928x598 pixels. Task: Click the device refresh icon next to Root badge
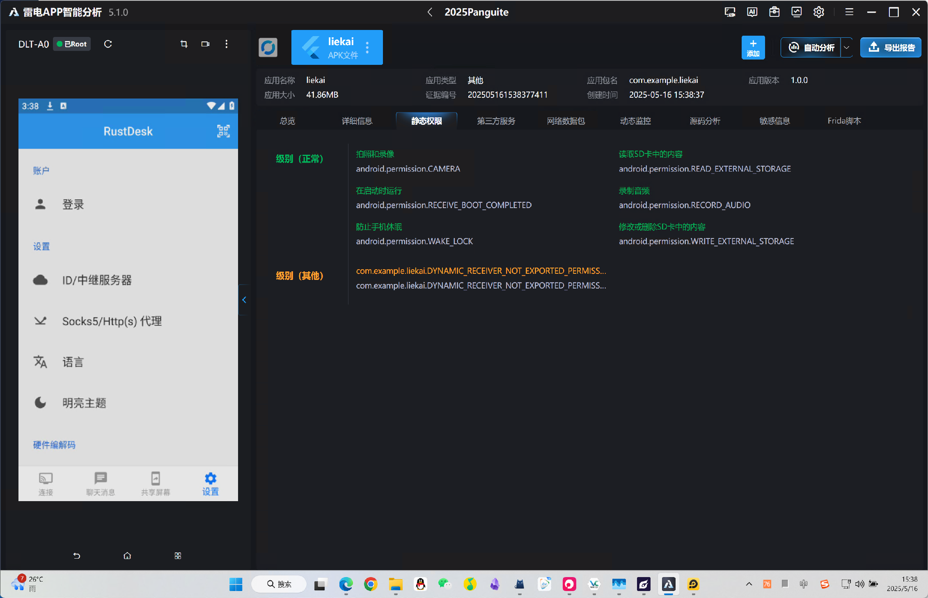(x=108, y=44)
